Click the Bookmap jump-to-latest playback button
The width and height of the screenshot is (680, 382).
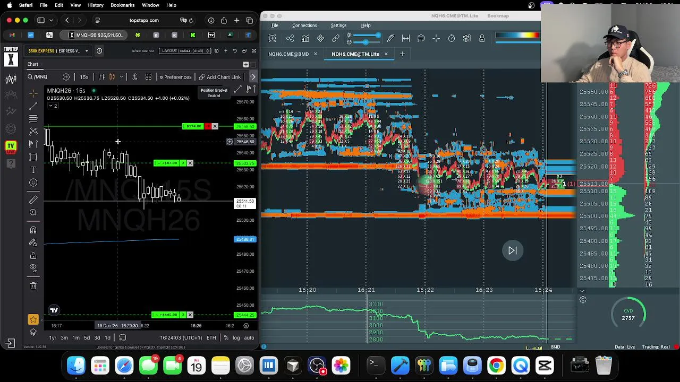click(513, 250)
